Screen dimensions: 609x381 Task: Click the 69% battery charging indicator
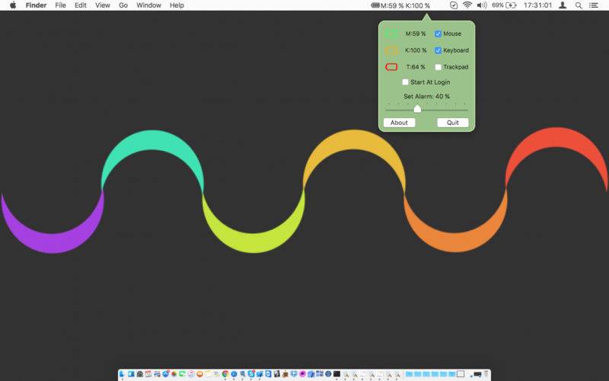coord(504,5)
